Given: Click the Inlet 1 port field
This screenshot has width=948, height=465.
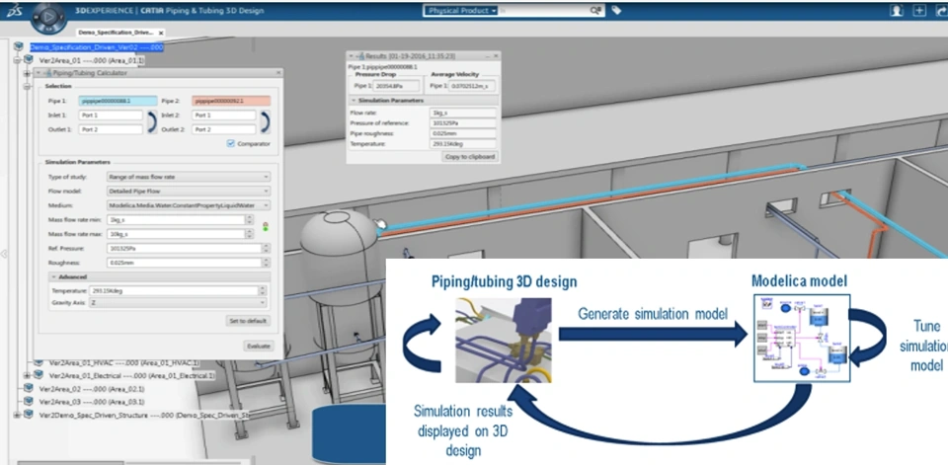Looking at the screenshot, I should click(x=111, y=115).
